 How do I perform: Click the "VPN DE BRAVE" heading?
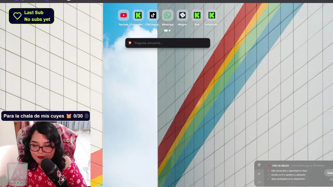[280, 166]
